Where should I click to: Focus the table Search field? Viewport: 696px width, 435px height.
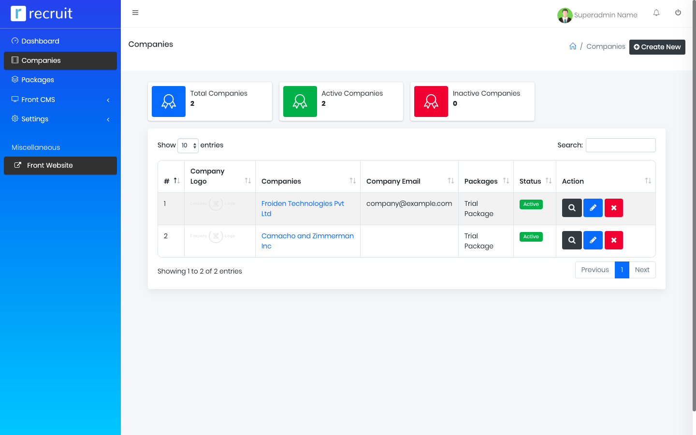click(621, 145)
